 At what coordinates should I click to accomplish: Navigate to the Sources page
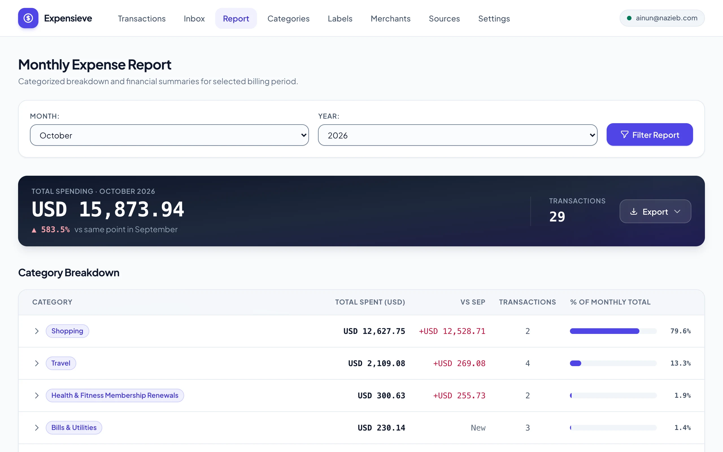pos(444,19)
